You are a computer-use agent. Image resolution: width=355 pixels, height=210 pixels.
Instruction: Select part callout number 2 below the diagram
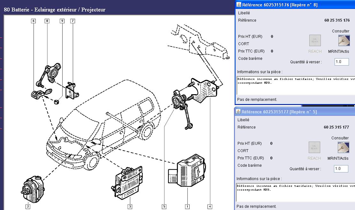pyautogui.click(x=28, y=206)
